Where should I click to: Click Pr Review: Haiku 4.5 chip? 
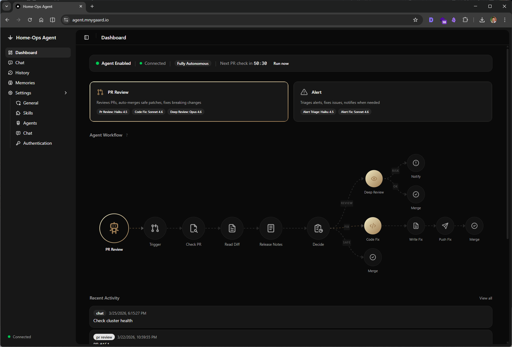click(x=113, y=112)
